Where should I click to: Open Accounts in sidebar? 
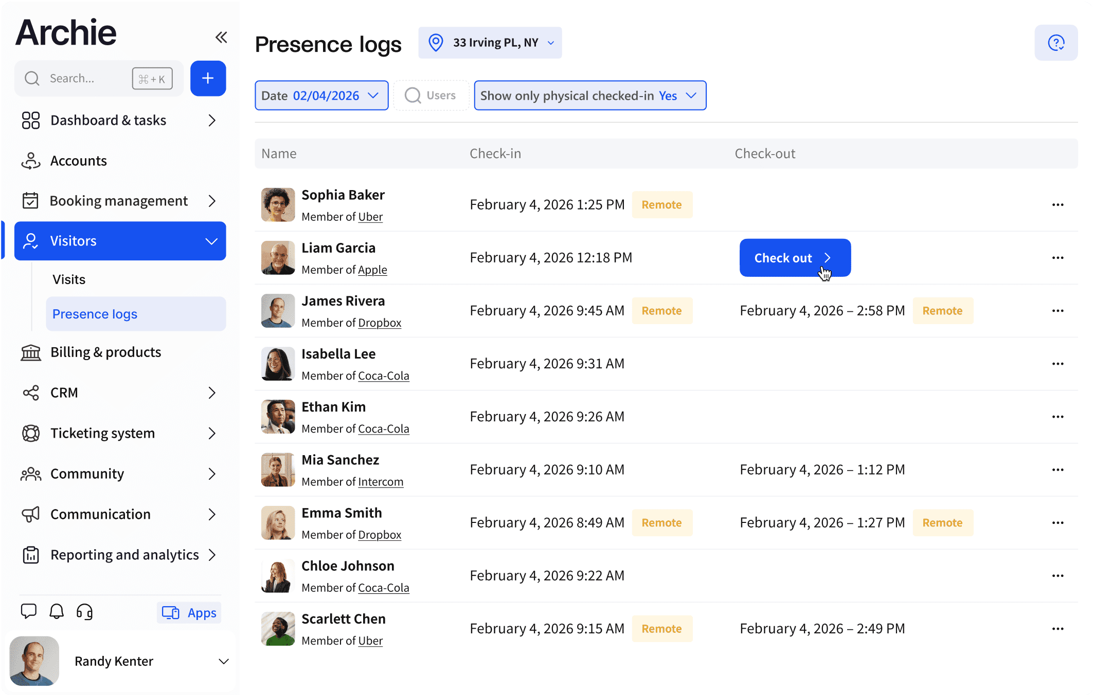click(x=78, y=161)
